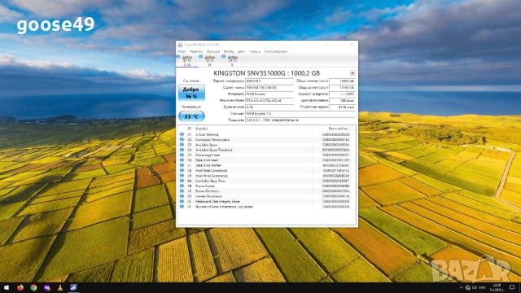The width and height of the screenshot is (521, 293).
Task: Click the status icon of Available Spare row
Action: 182,145
